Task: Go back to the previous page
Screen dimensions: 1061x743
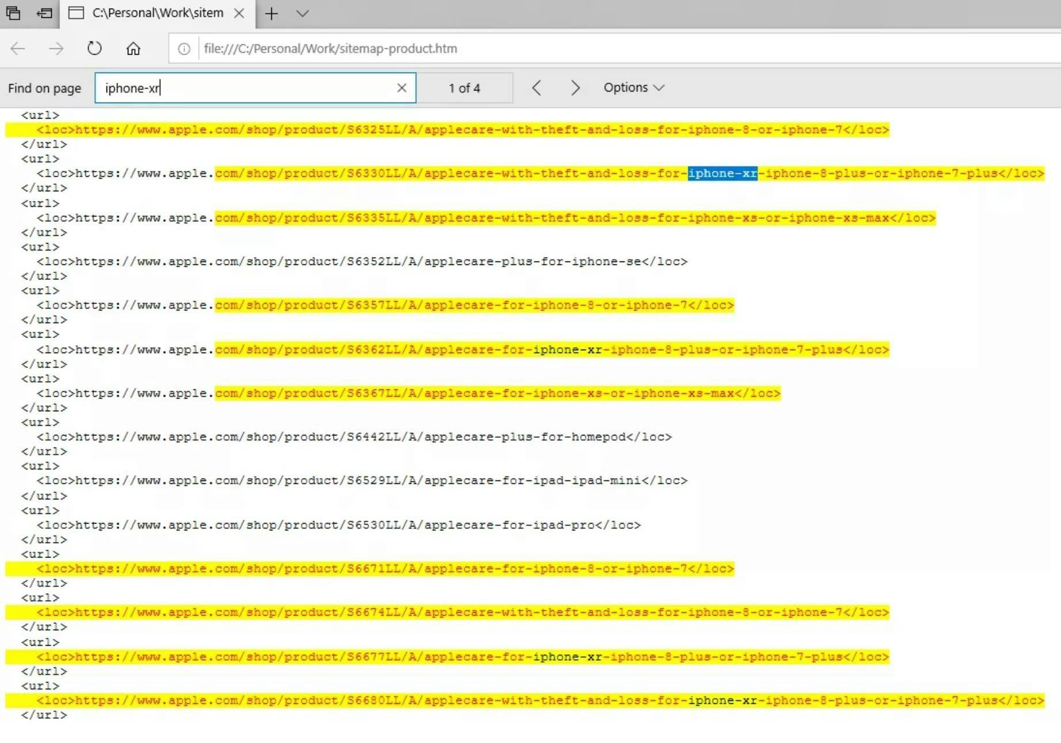Action: point(18,49)
